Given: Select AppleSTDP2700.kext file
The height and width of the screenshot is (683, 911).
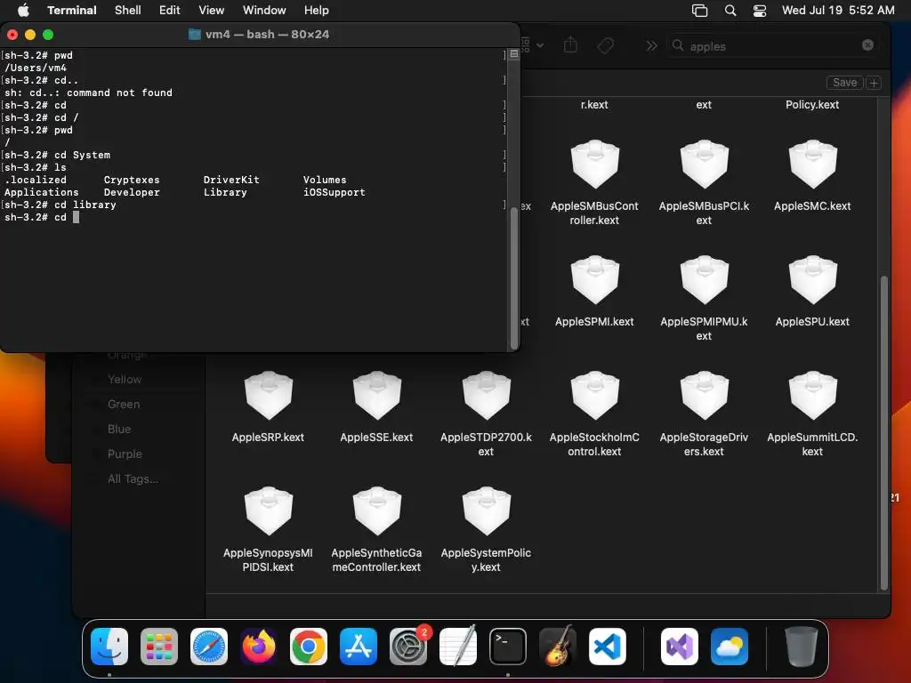Looking at the screenshot, I should coord(486,414).
